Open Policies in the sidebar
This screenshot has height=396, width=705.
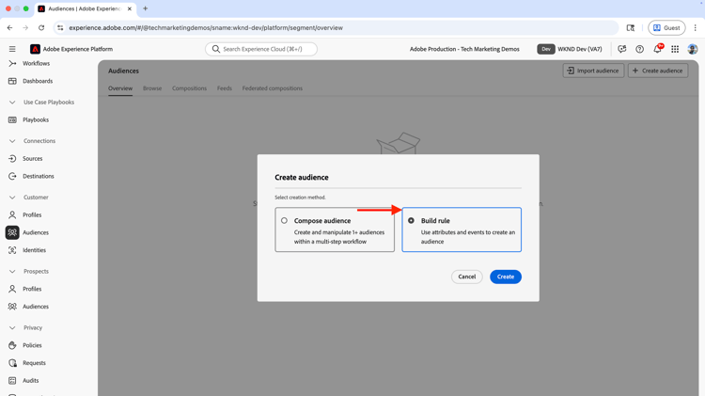click(x=32, y=345)
